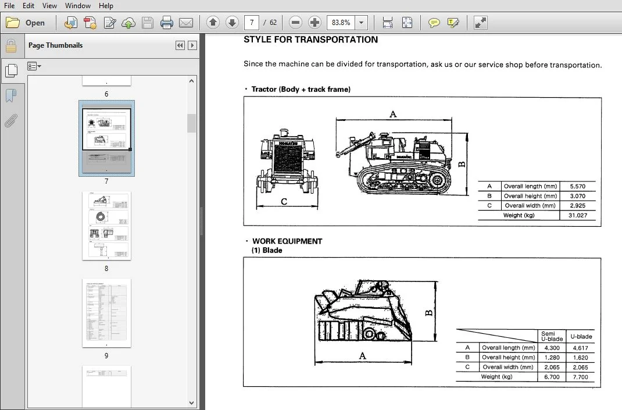This screenshot has width=622, height=410.
Task: Click the Fit one full page icon
Action: [407, 23]
